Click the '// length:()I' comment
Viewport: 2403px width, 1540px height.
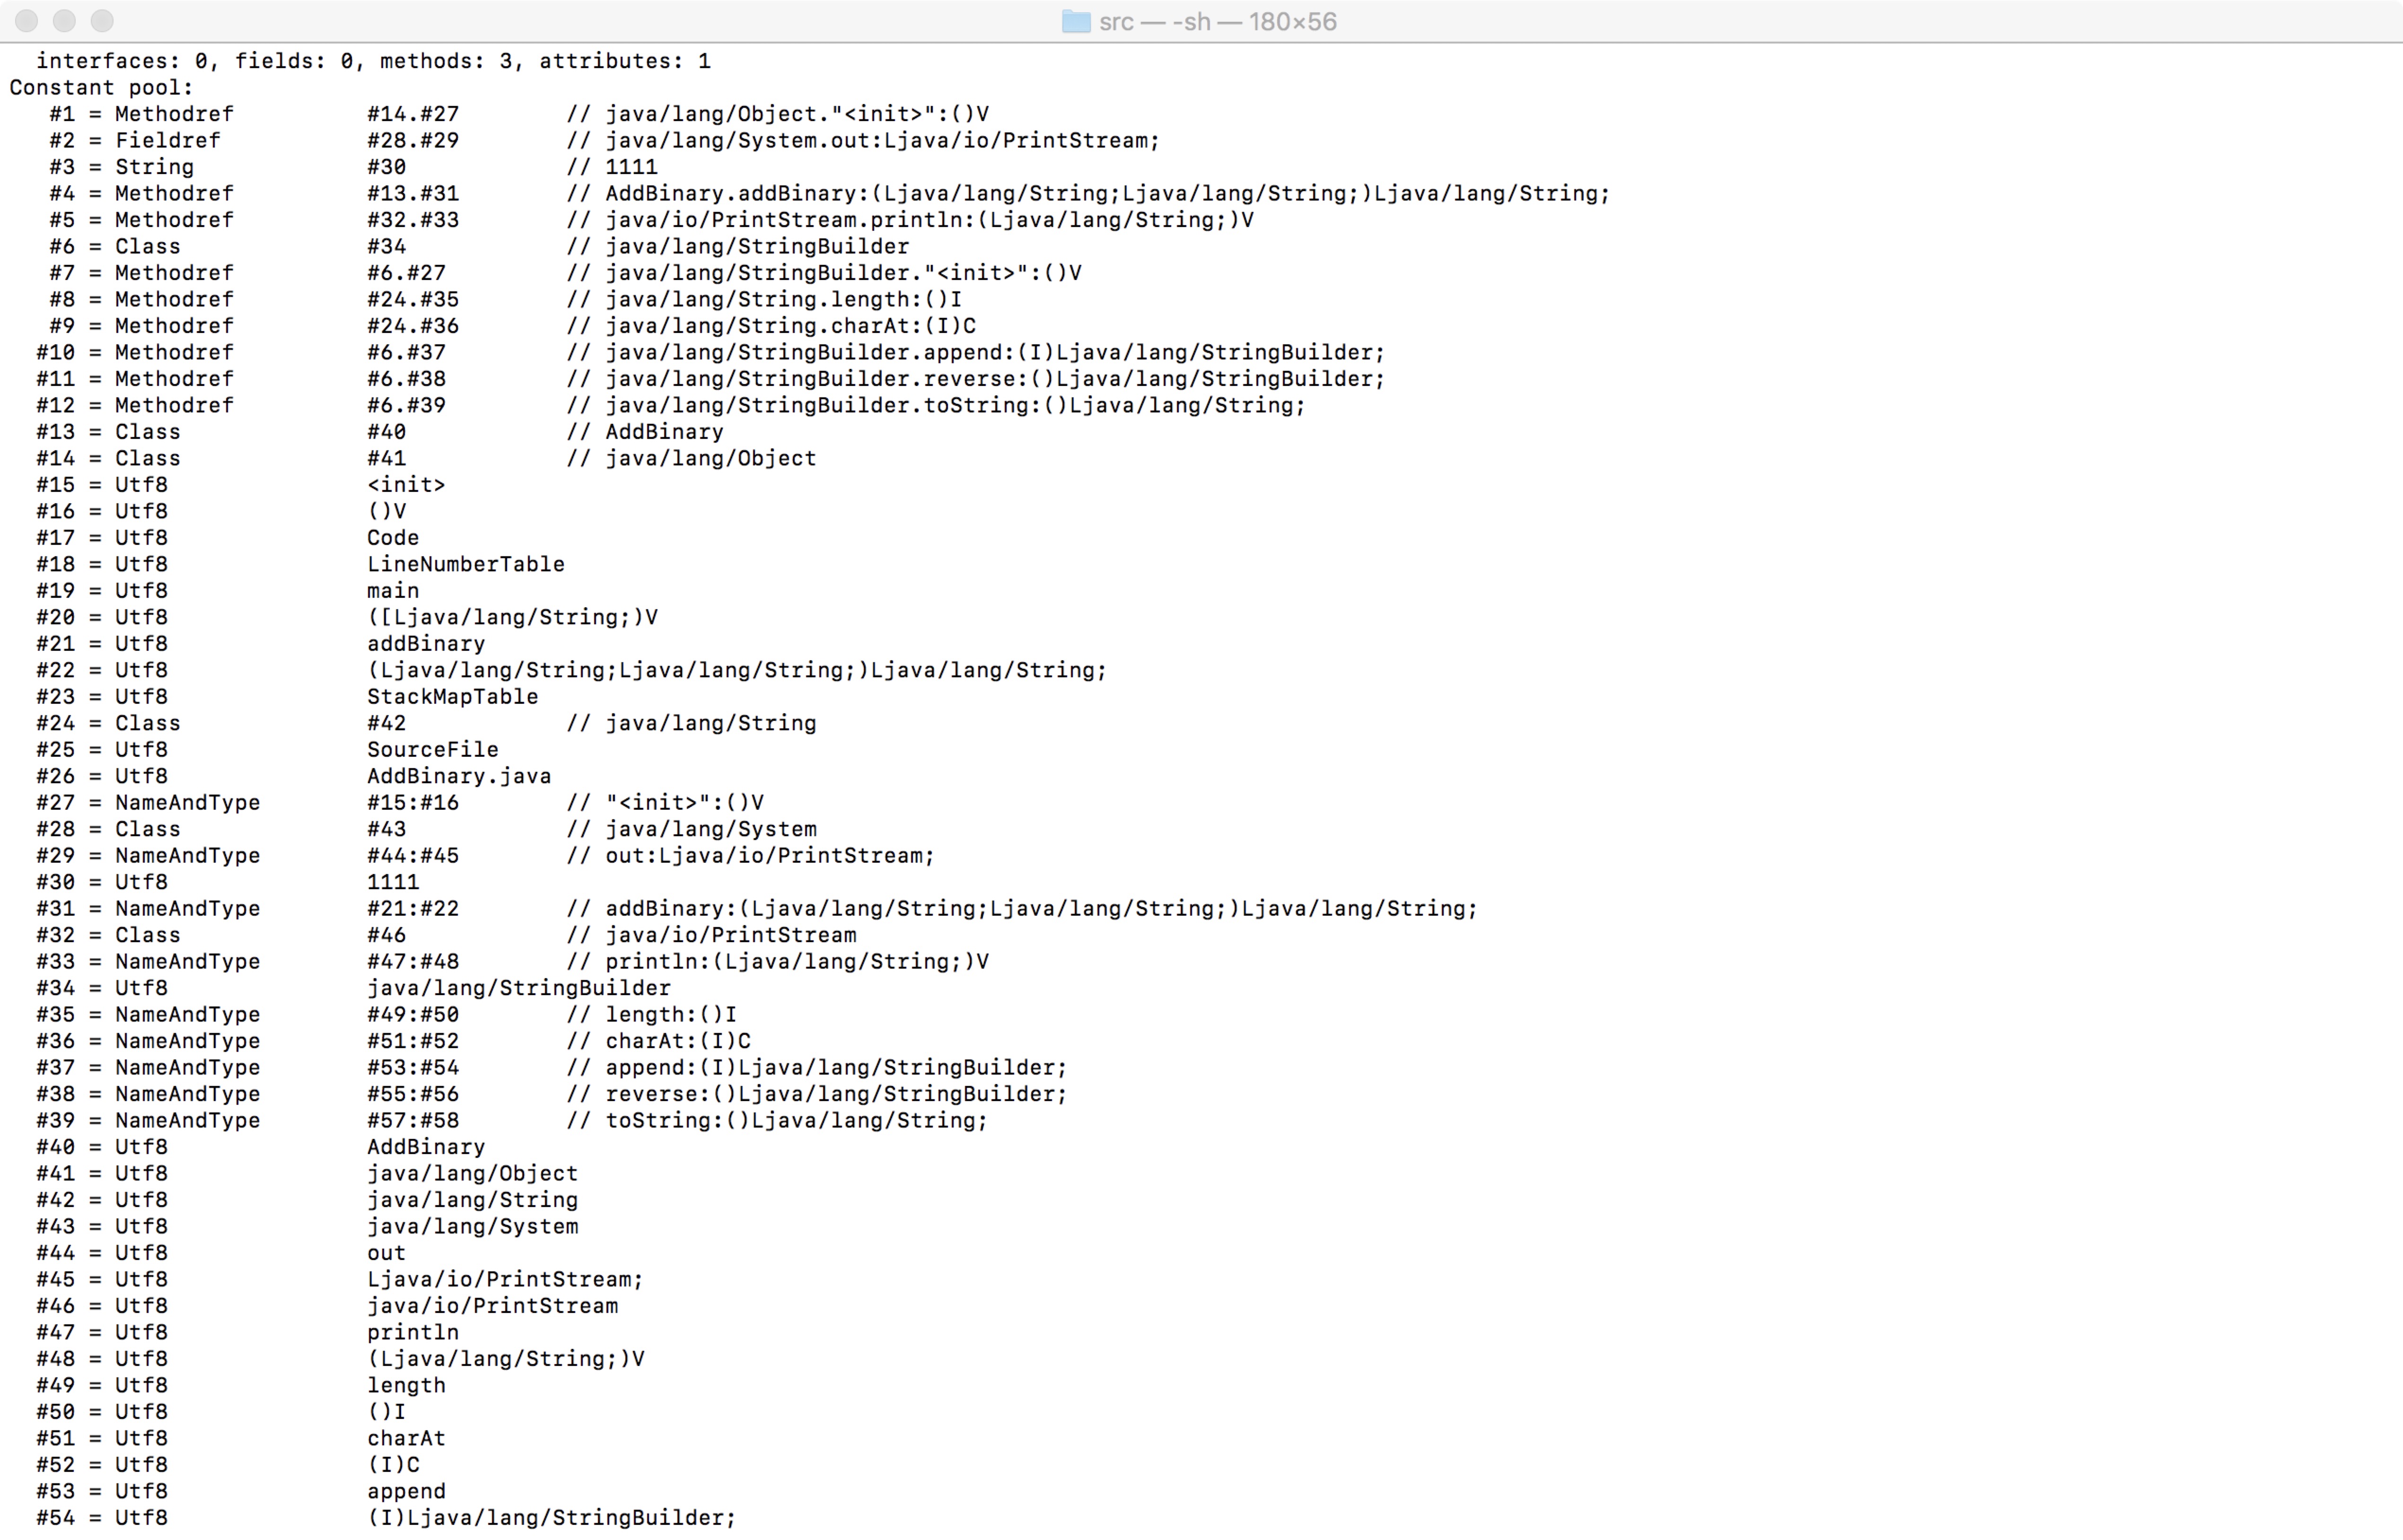pos(652,1015)
